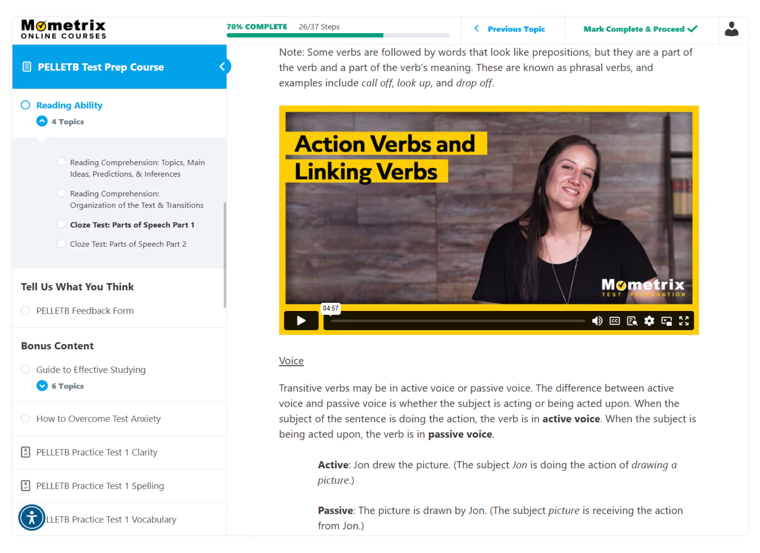Go to Previous Topic

(510, 29)
